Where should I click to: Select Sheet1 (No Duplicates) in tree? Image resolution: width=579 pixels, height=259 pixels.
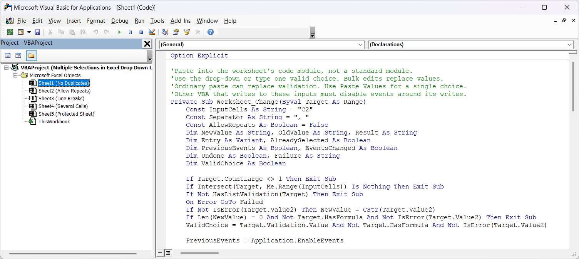(64, 83)
